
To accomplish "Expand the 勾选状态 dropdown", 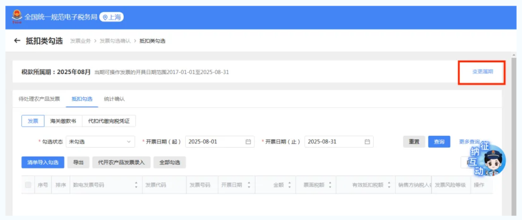I will point(100,142).
